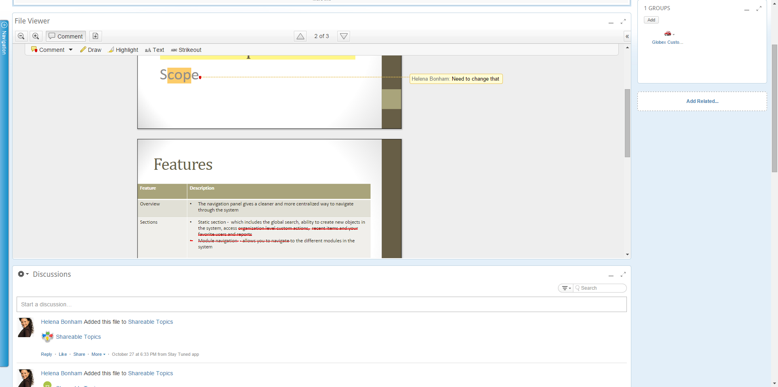Open Helena Bonham's name link in the bottom-most post
The width and height of the screenshot is (778, 387).
(x=62, y=373)
